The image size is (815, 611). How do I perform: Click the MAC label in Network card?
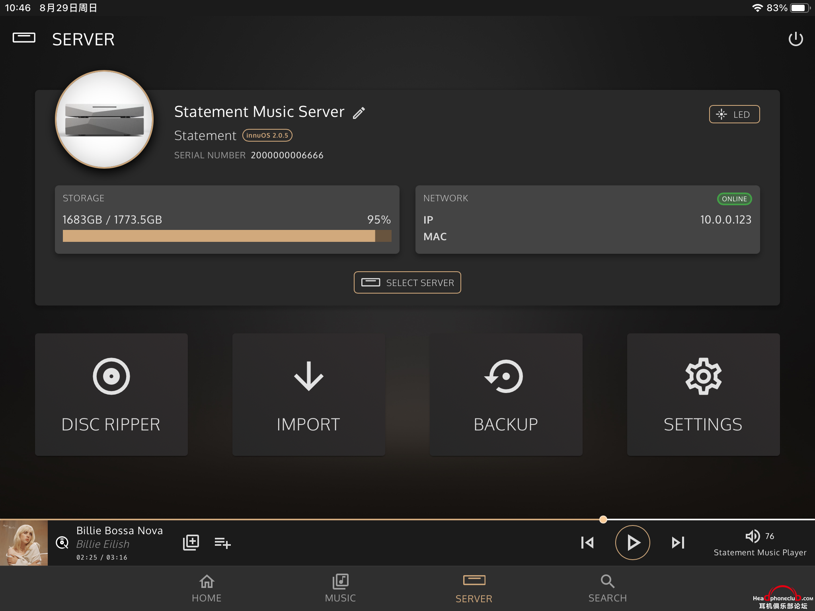click(435, 237)
